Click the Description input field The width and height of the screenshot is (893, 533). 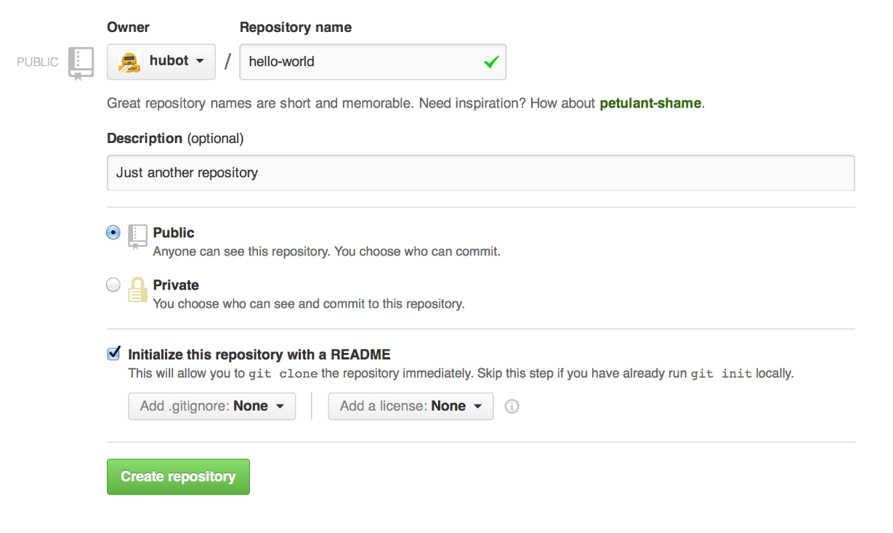coord(480,173)
